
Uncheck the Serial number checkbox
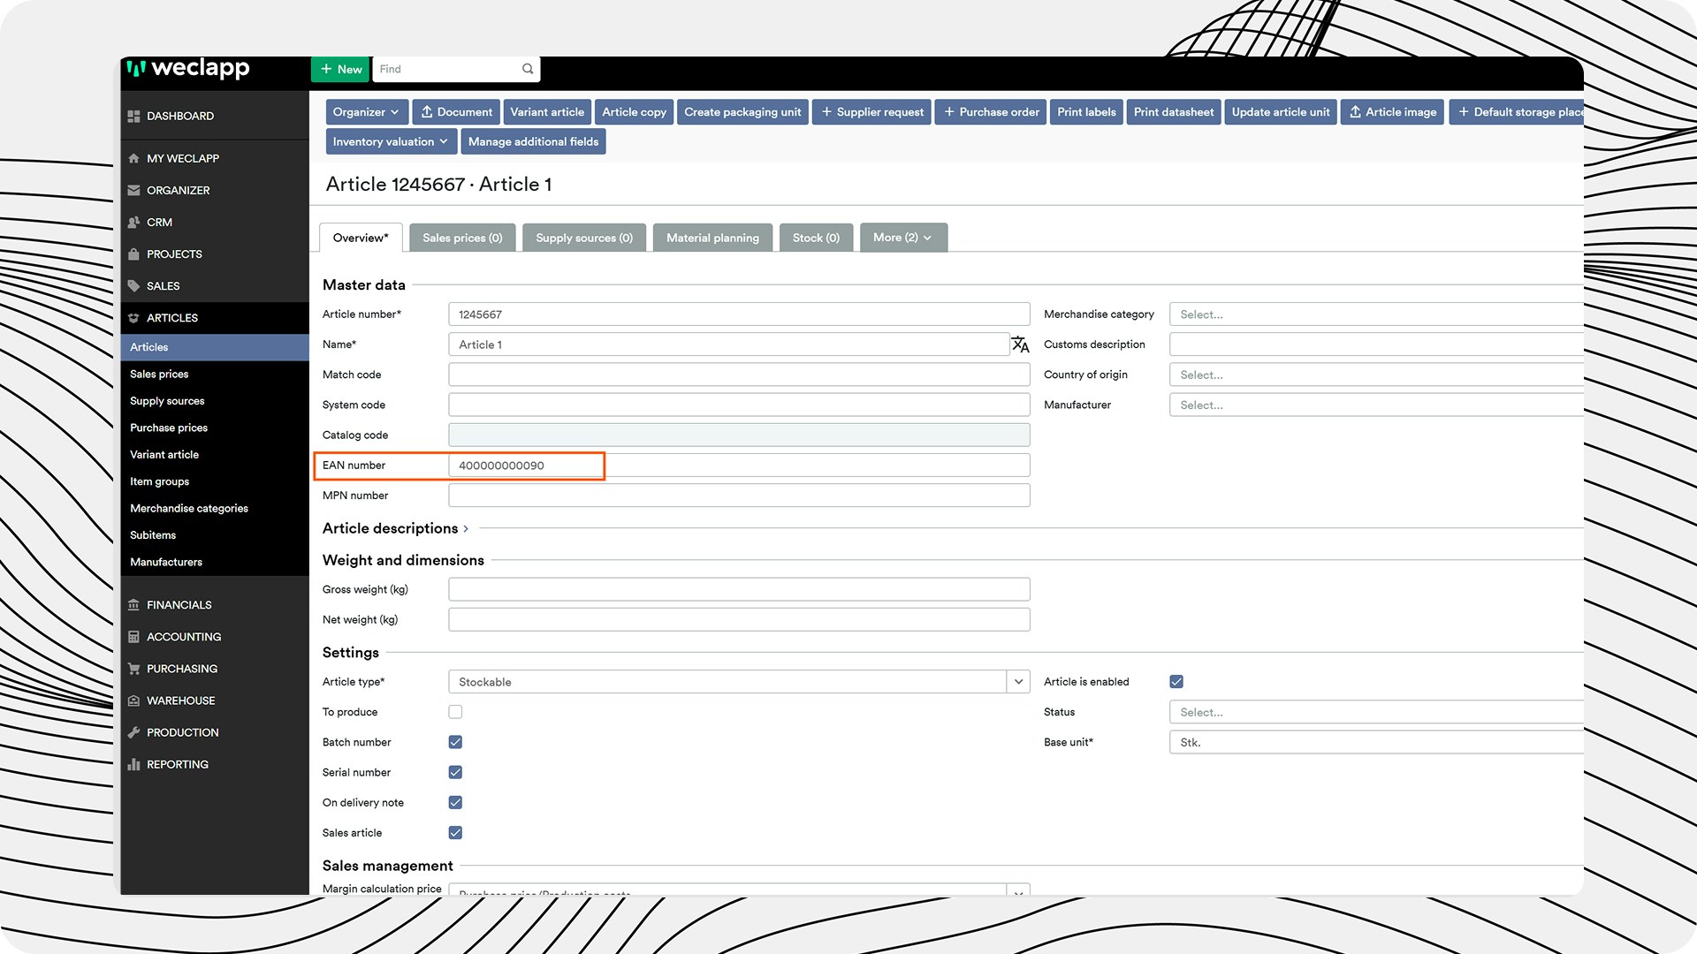pyautogui.click(x=455, y=772)
